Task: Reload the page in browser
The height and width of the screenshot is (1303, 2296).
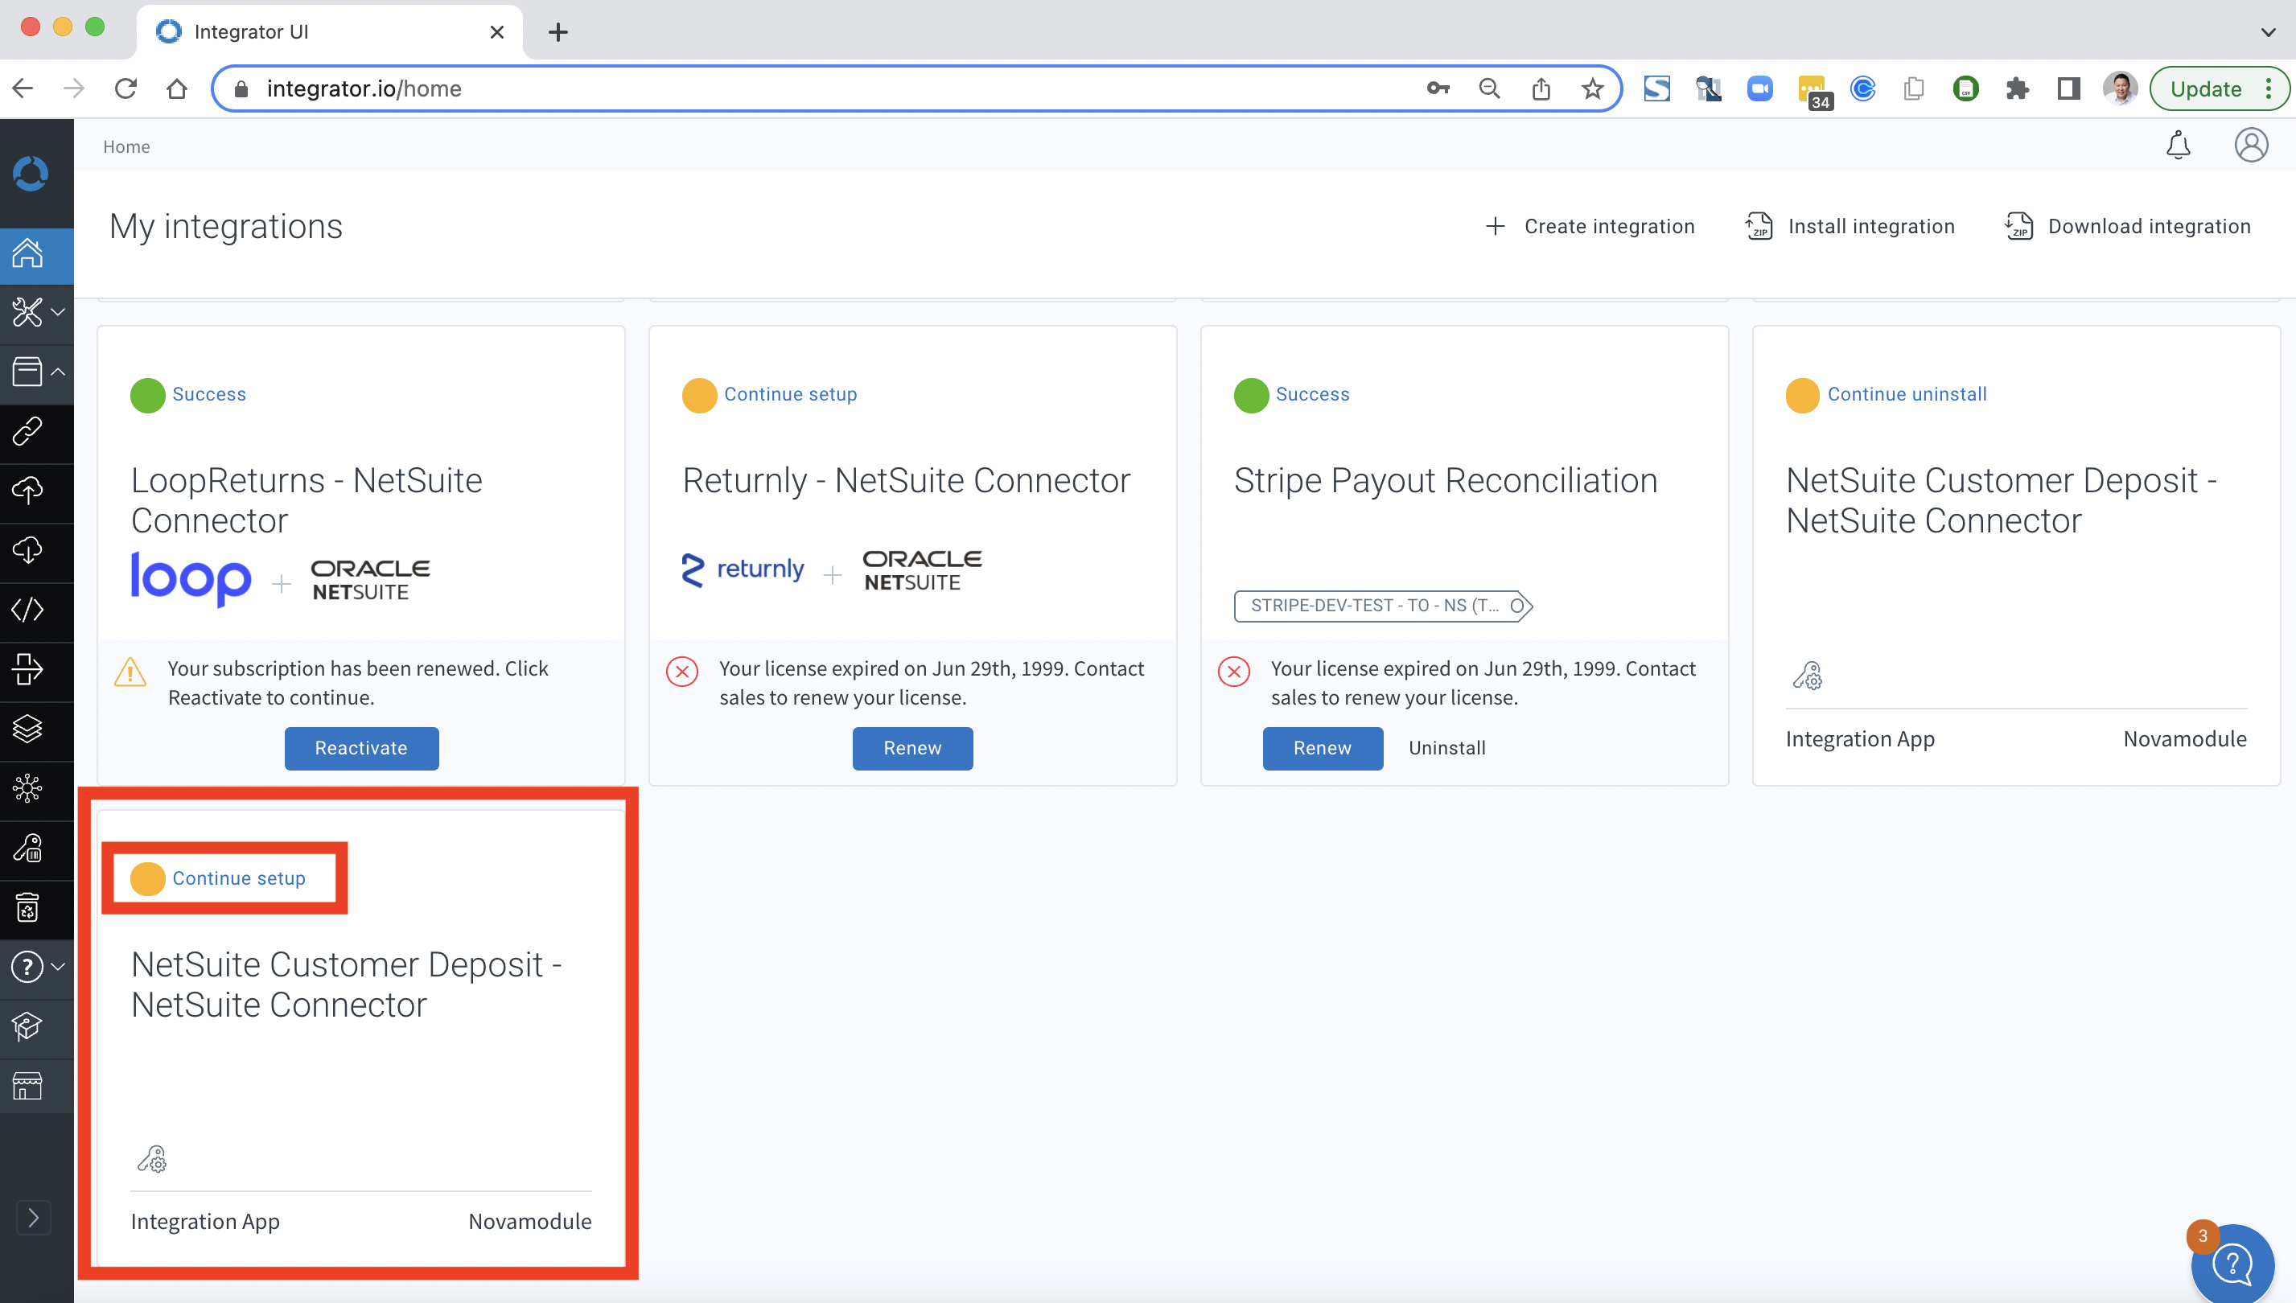Action: click(126, 88)
